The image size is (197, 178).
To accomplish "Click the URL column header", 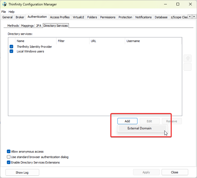I will (x=107, y=41).
